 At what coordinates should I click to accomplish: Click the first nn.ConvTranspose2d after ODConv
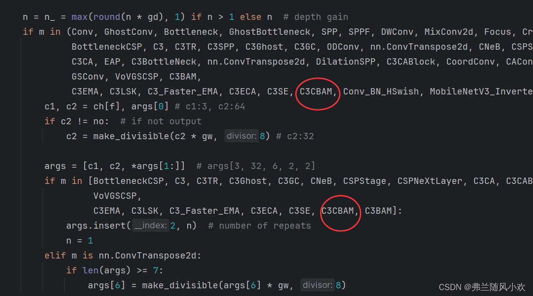[x=419, y=47]
